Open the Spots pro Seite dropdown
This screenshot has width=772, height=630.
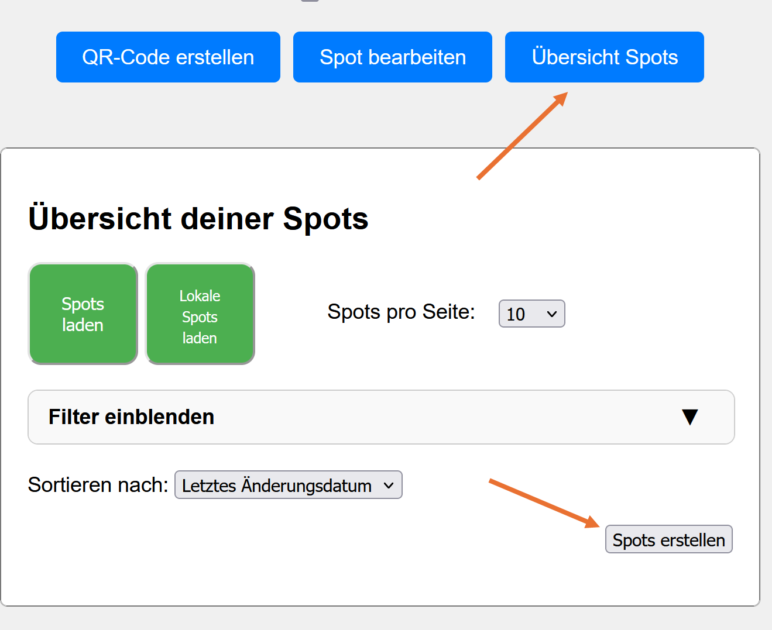point(531,314)
